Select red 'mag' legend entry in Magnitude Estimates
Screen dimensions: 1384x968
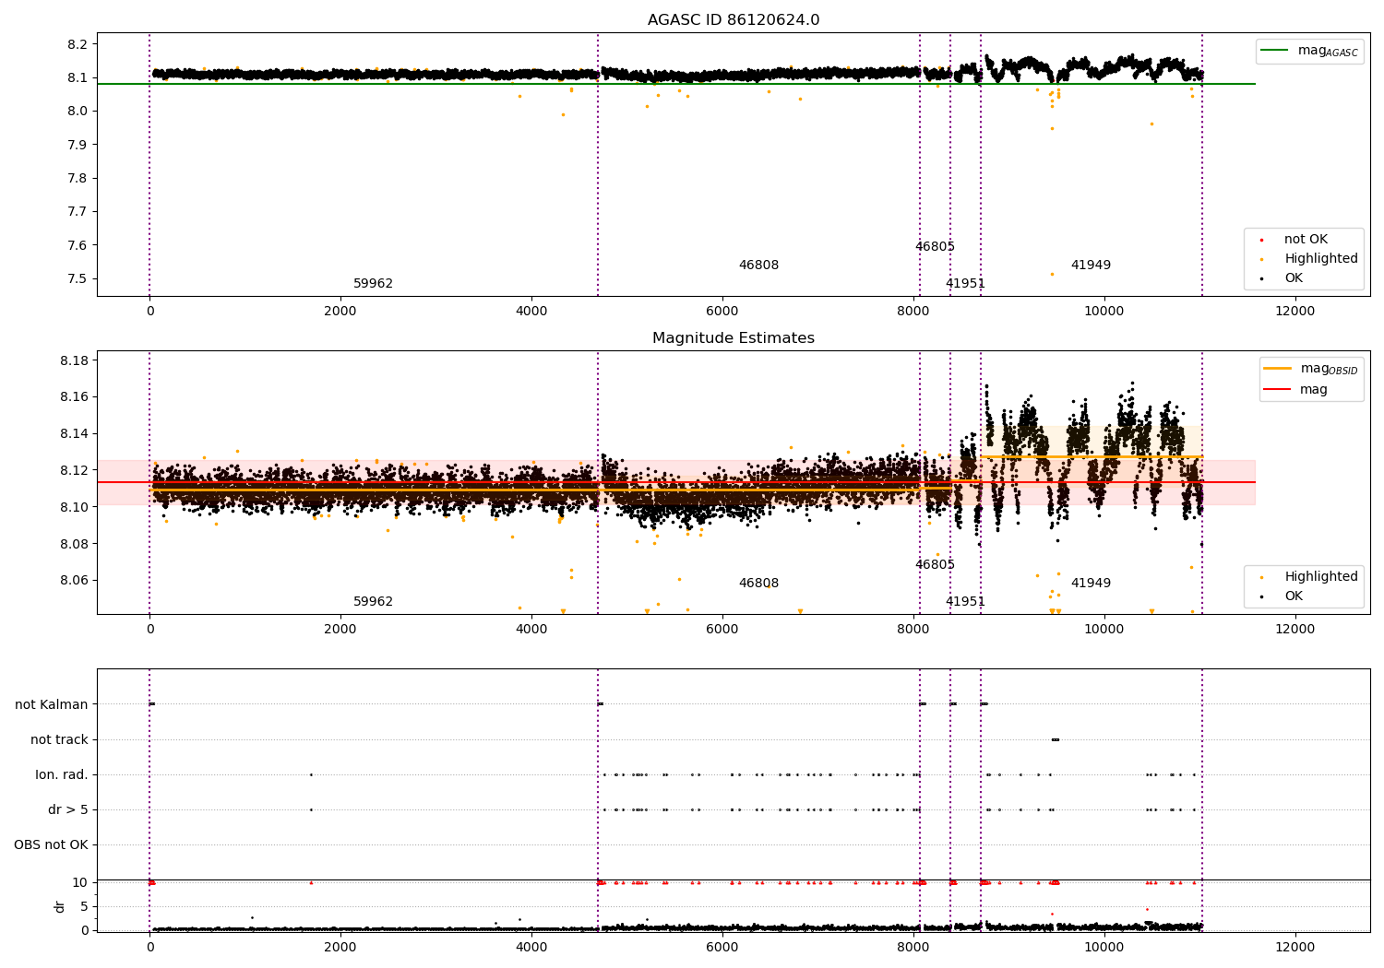pos(1295,389)
